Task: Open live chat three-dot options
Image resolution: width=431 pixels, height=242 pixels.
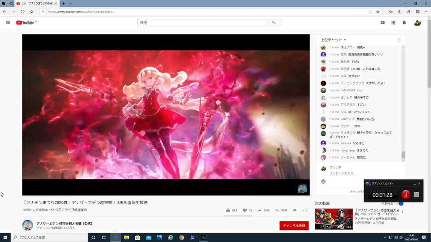Action: tap(399, 40)
